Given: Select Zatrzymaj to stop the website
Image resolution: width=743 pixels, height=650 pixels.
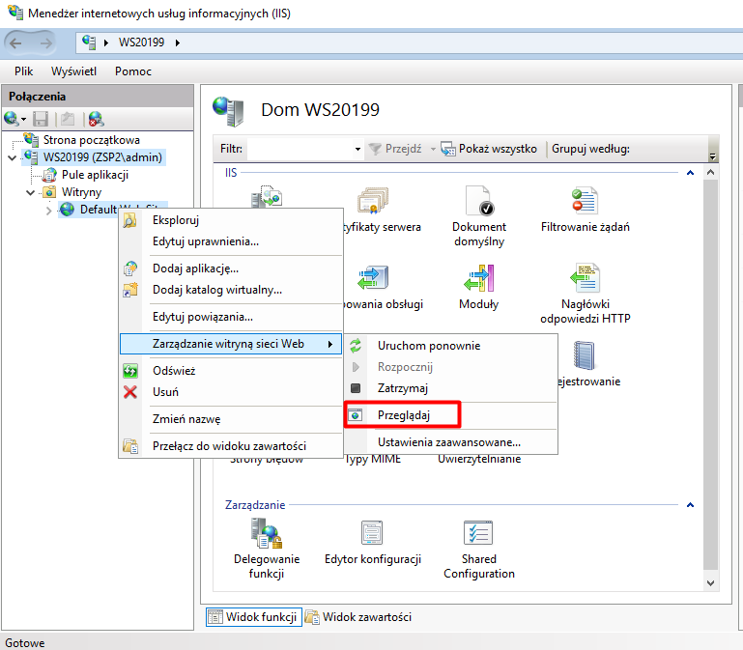Looking at the screenshot, I should point(403,388).
